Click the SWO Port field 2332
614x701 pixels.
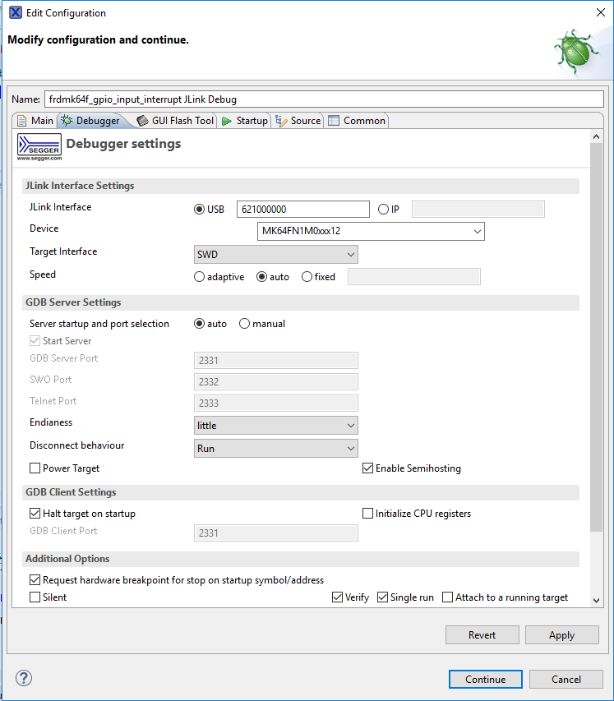tap(276, 382)
